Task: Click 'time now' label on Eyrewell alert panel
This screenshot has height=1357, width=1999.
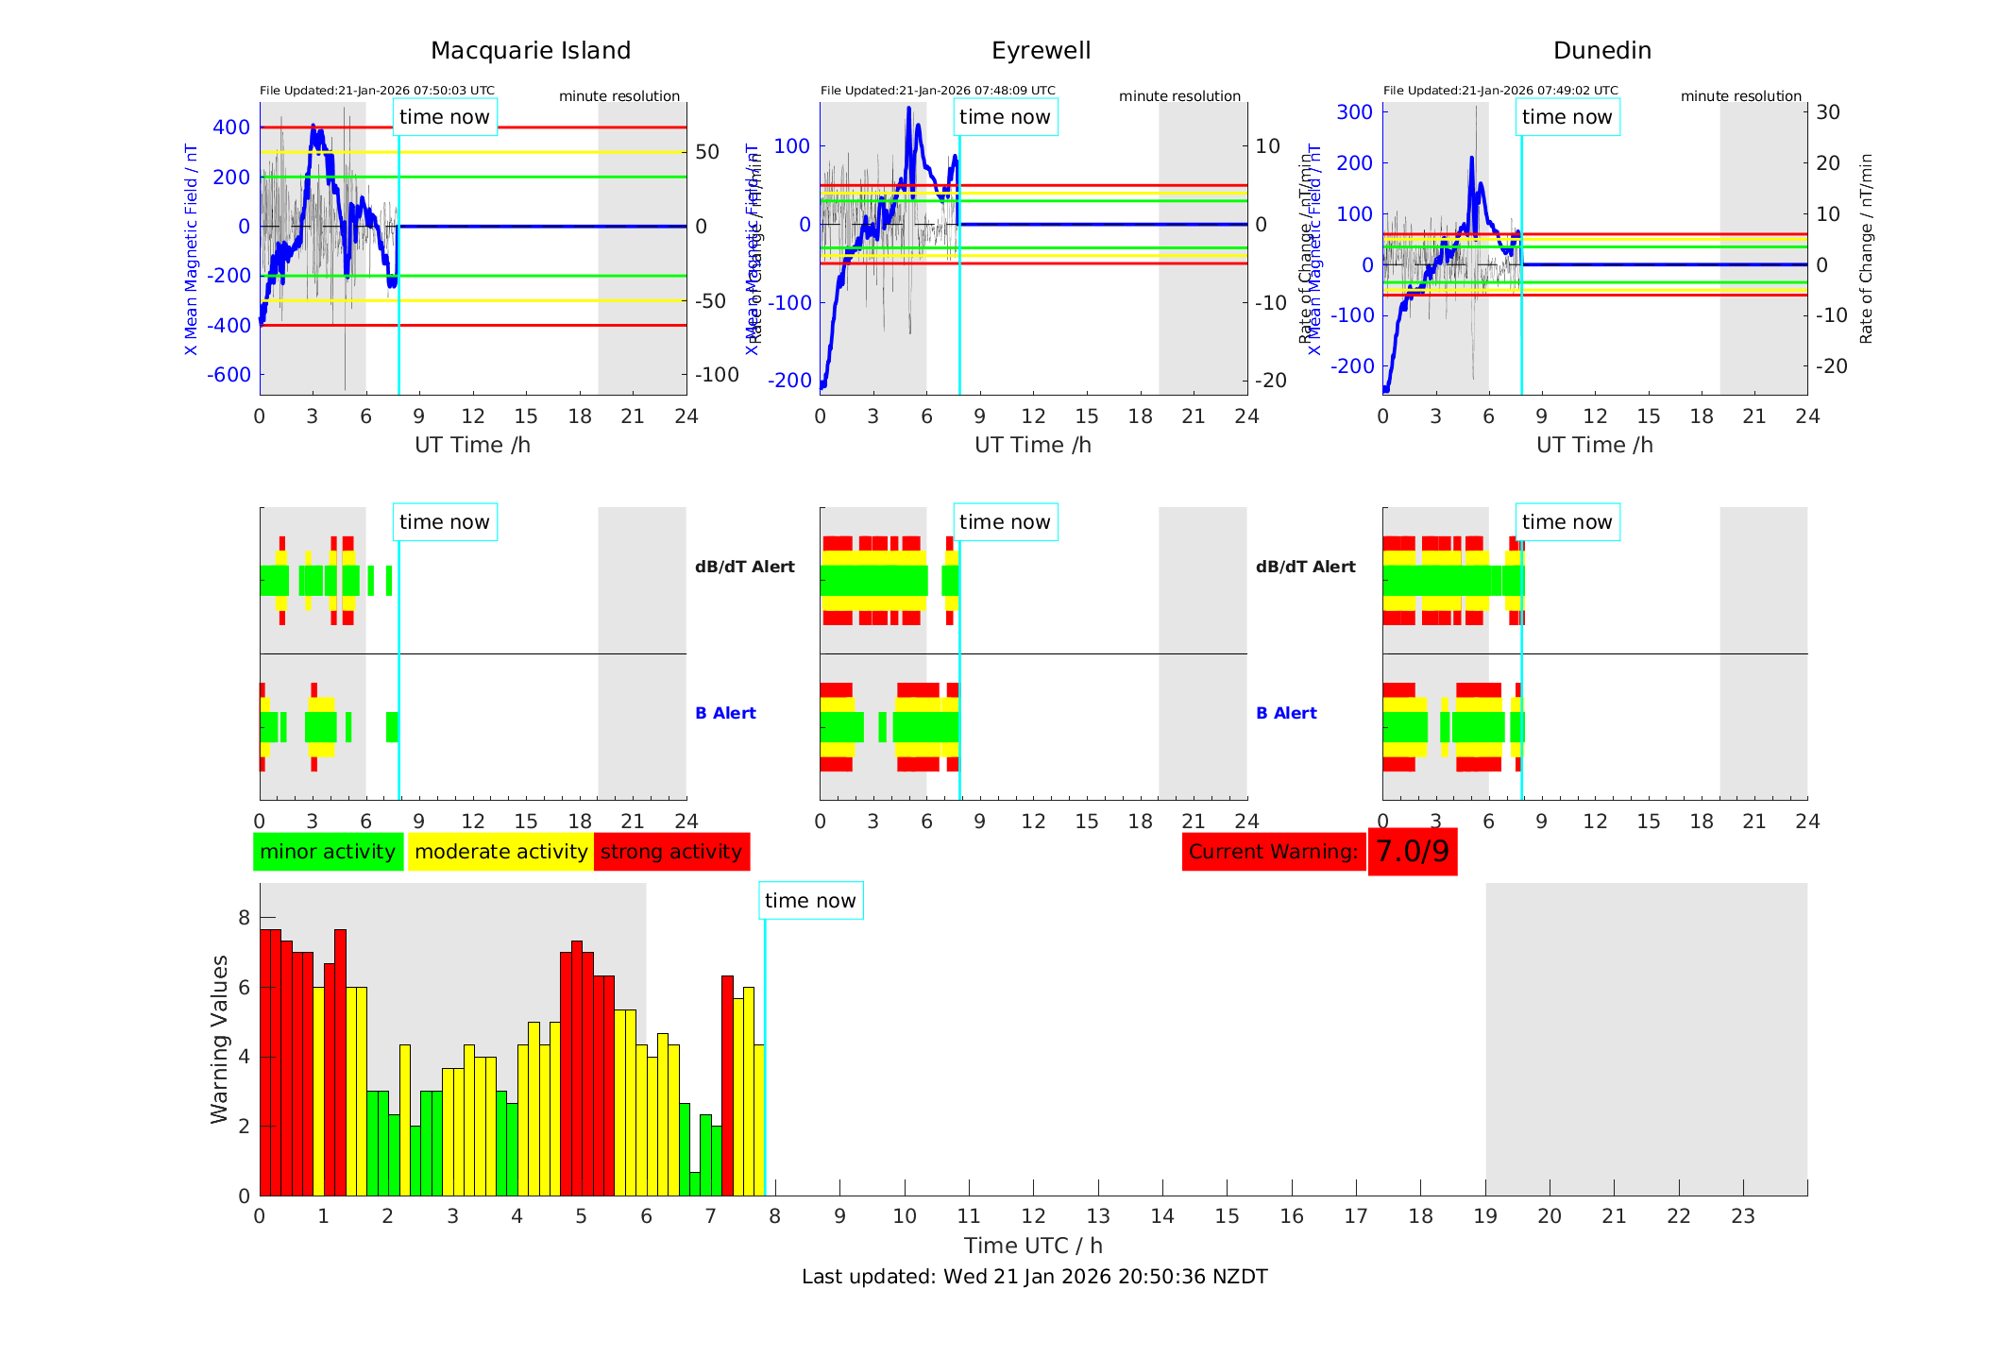Action: click(x=1005, y=522)
